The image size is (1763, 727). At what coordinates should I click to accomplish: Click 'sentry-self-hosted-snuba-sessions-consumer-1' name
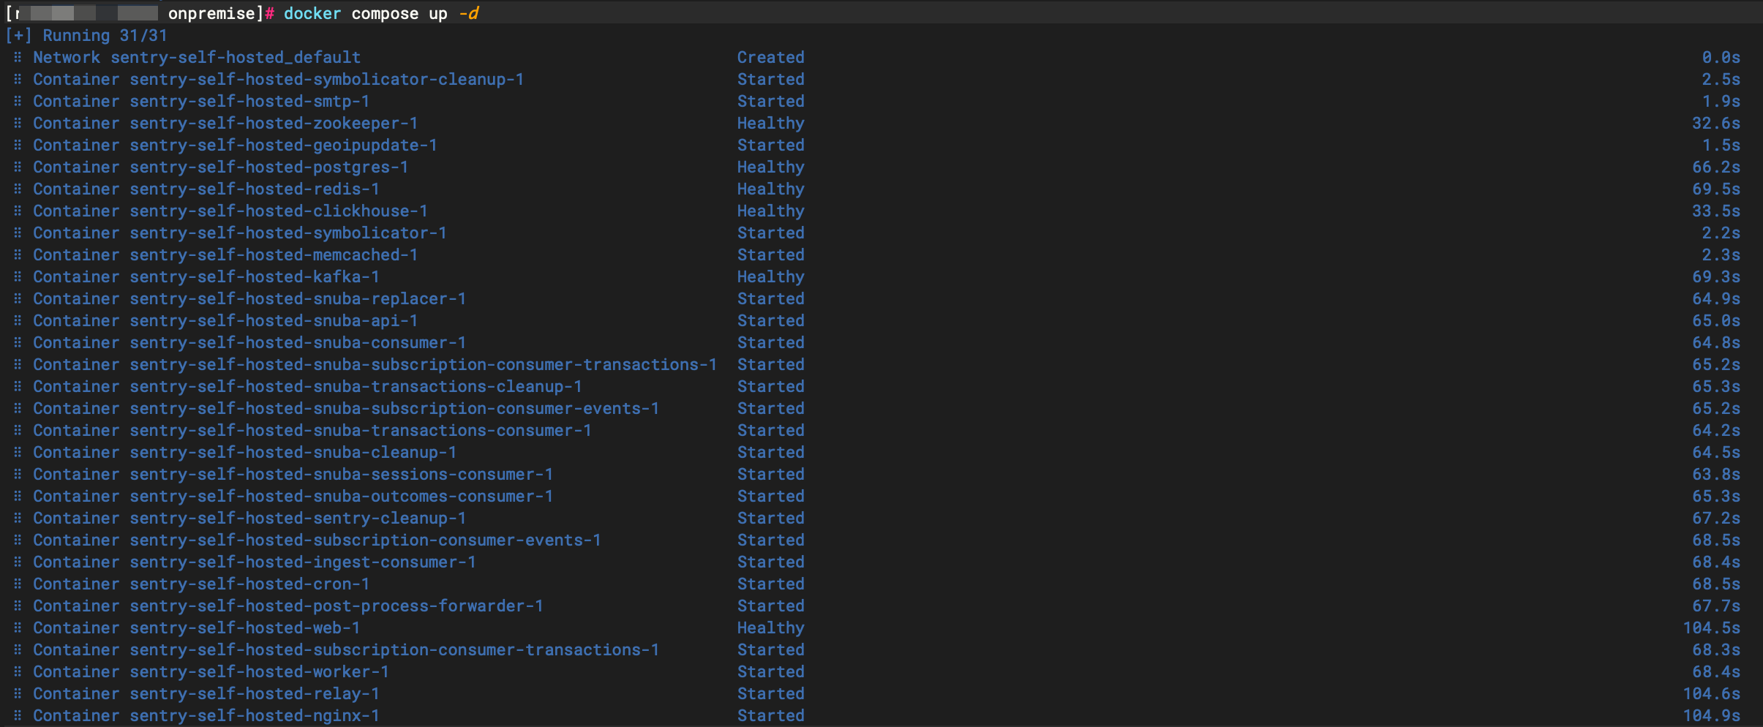(x=342, y=474)
